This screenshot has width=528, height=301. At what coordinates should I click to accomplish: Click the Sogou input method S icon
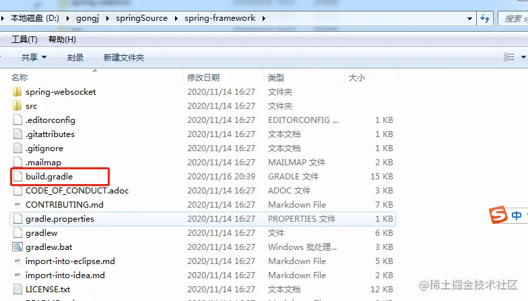[x=498, y=214]
